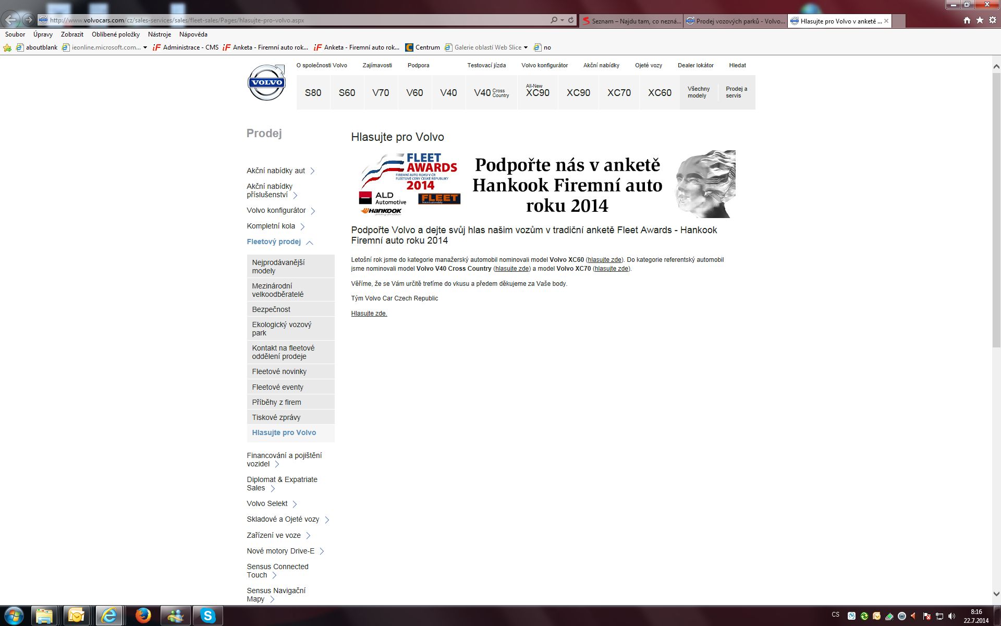This screenshot has height=626, width=1001.
Task: Open aboutblank favorite
Action: [x=37, y=47]
